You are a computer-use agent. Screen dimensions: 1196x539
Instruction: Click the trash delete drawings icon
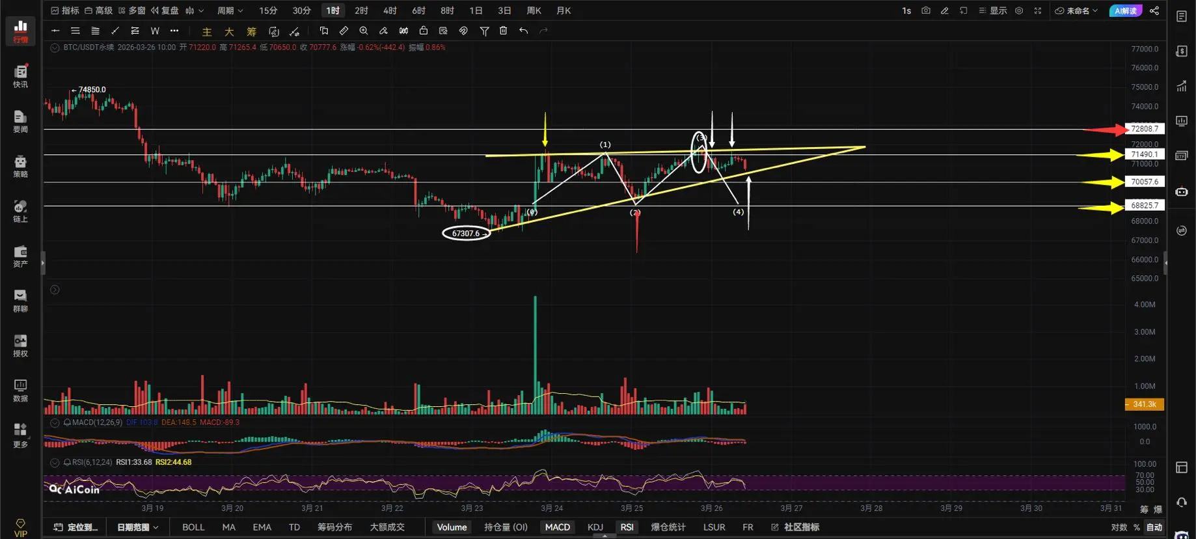tap(503, 31)
